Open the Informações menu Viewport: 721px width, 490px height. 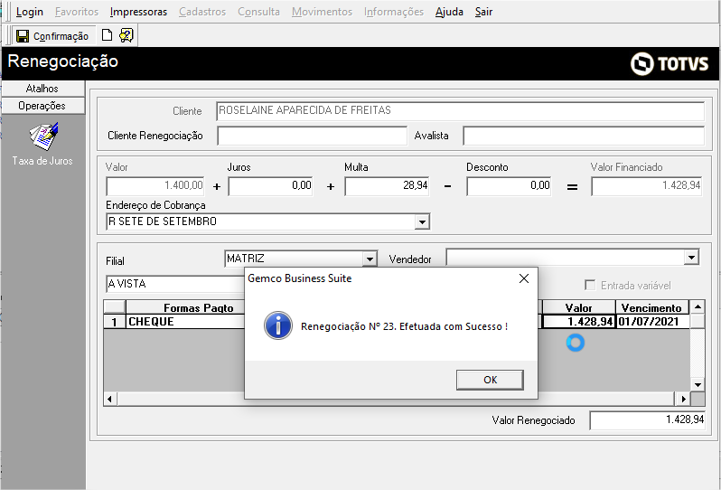tap(394, 12)
